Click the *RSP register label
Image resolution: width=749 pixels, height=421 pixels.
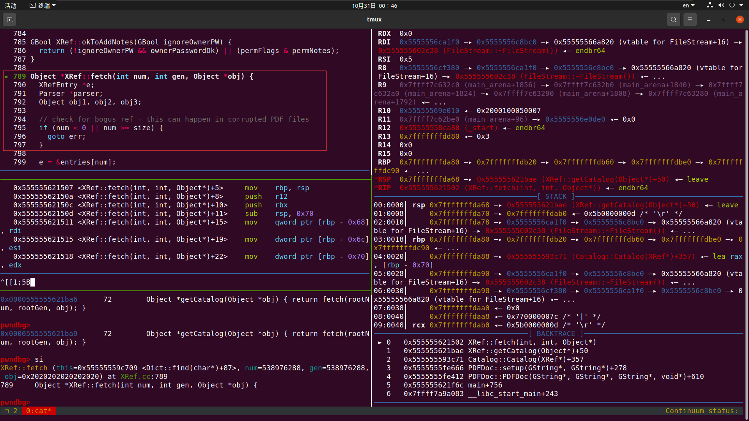pyautogui.click(x=382, y=179)
